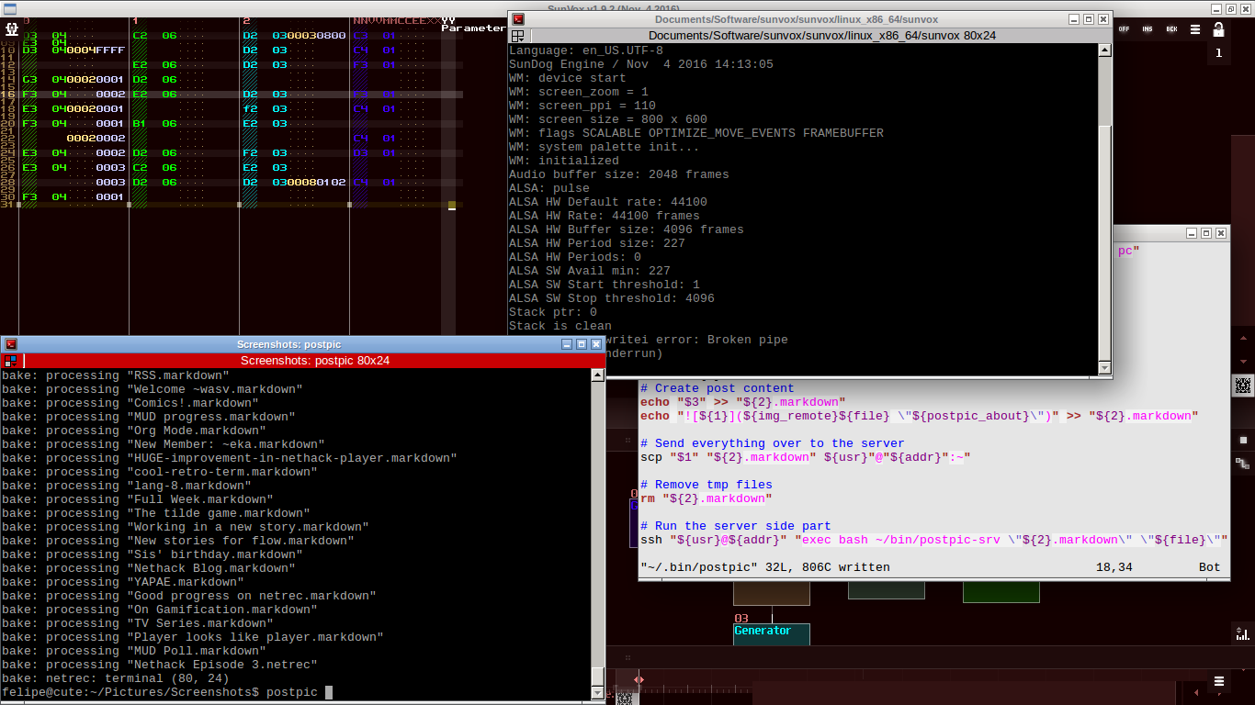Click the SunVox timeline playhead marker
The image size is (1255, 705).
[x=639, y=679]
